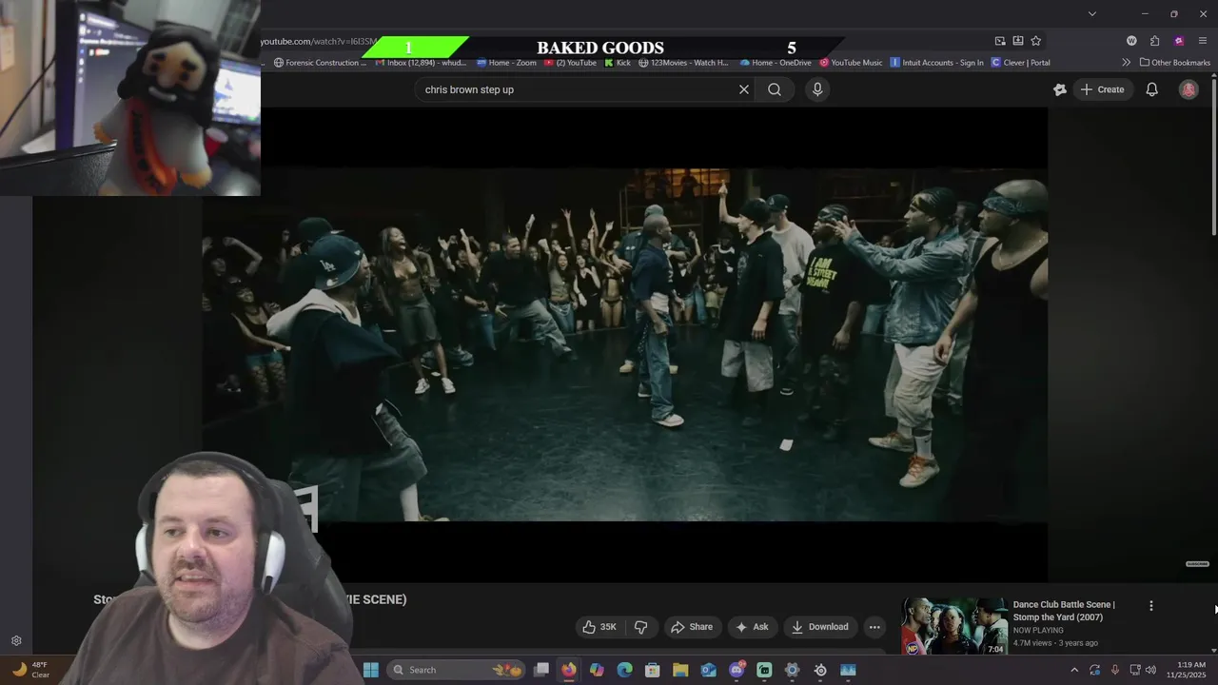Click the overlay settings gear at bottom left
The height and width of the screenshot is (685, 1218).
point(16,641)
